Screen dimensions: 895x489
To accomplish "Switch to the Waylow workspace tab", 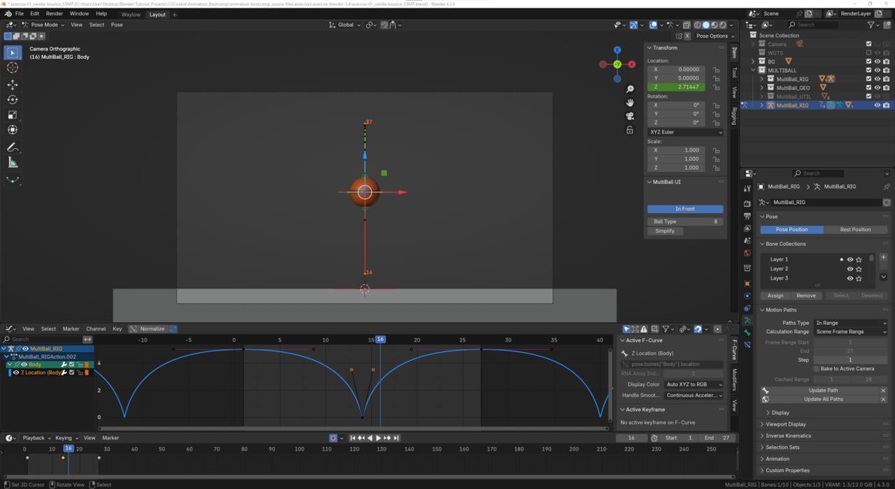I will [131, 15].
